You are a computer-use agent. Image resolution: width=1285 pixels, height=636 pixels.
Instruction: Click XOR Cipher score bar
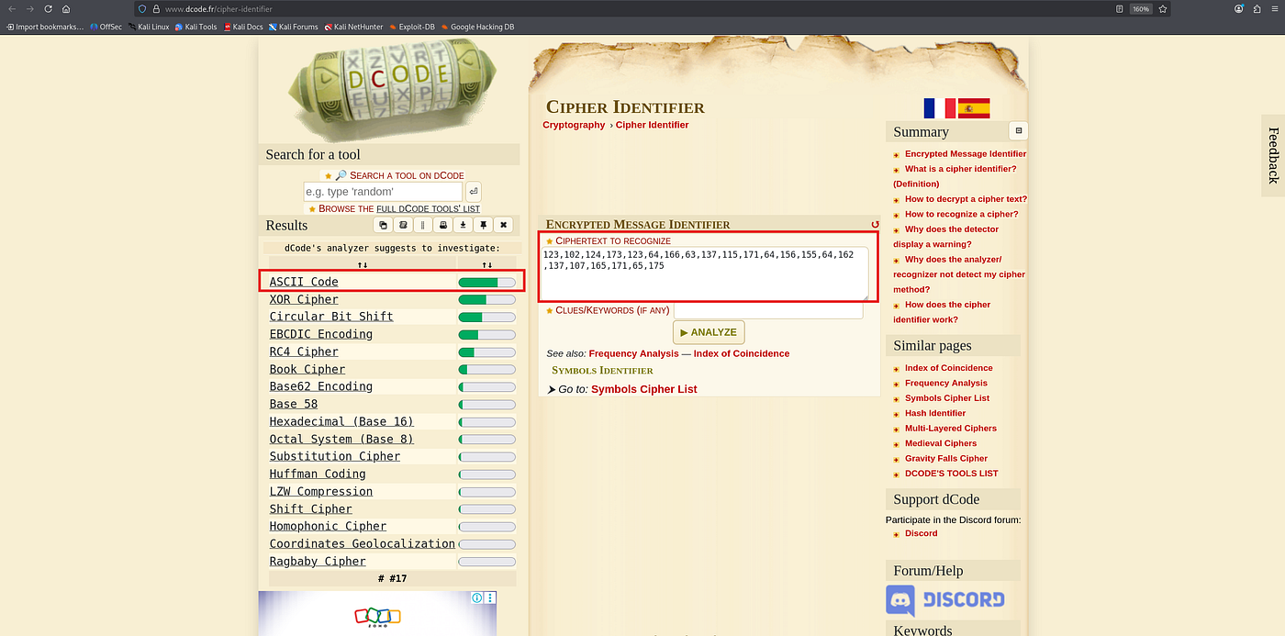(x=486, y=299)
